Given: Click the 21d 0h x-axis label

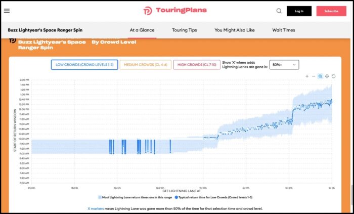Looking at the screenshot, I should pos(31,188).
